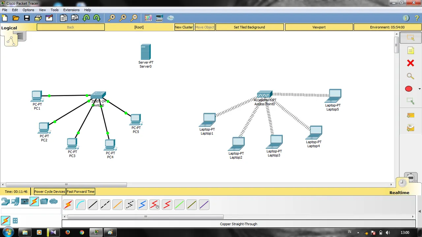Open Packet Tracer info icon
Viewport: 422px width, 237px height.
[406, 18]
